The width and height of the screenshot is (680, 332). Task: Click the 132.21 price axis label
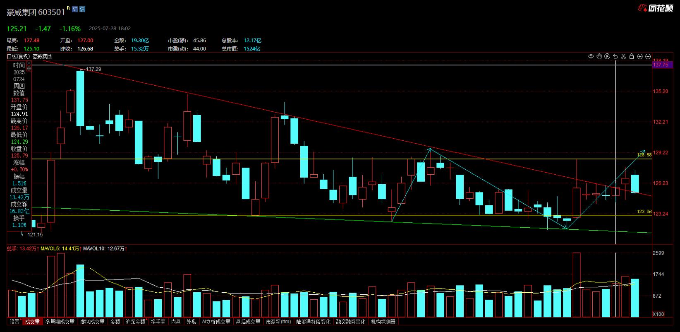coord(661,122)
